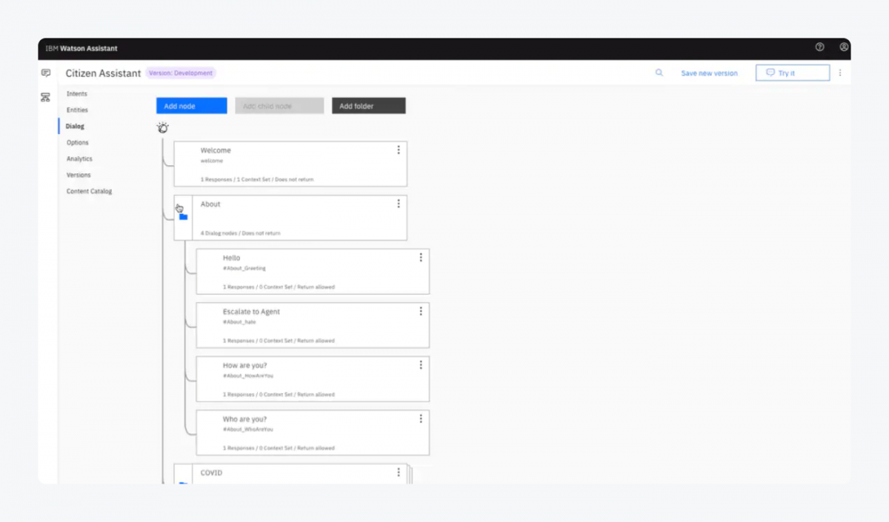Select the Escalate to Agent node

pos(313,325)
